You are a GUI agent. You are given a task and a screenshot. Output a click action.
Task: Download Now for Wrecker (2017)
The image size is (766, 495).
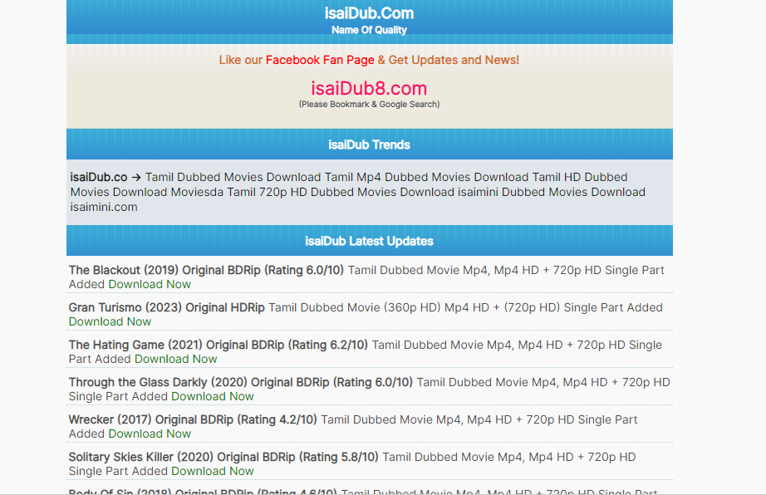tap(150, 434)
